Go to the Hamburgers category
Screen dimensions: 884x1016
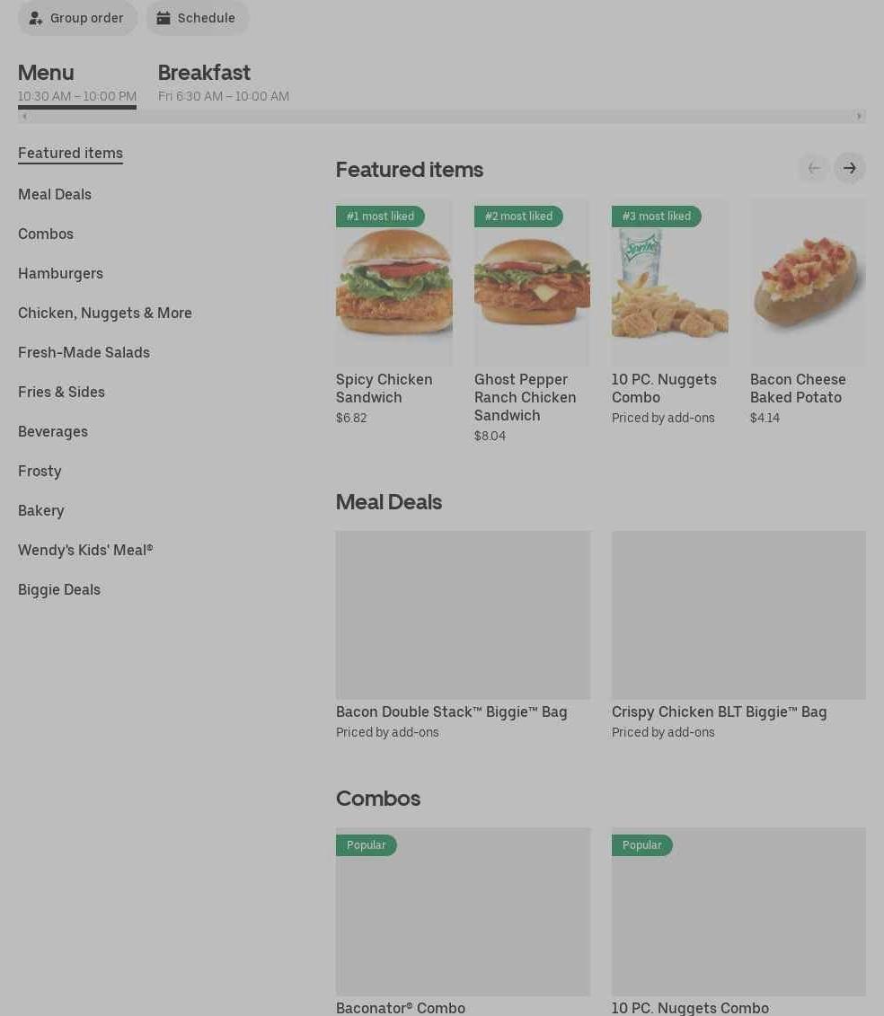click(60, 273)
